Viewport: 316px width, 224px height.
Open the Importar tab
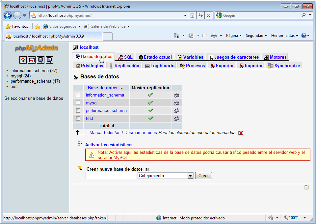point(251,66)
